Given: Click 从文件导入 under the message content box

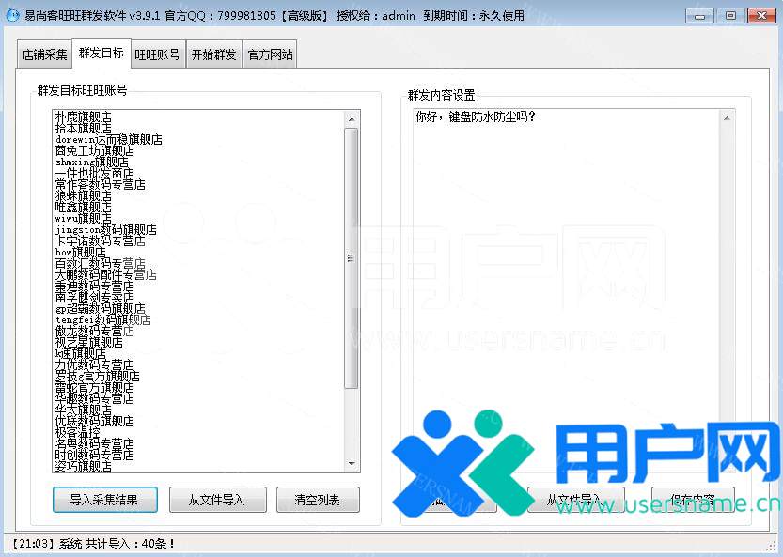Looking at the screenshot, I should coord(576,500).
